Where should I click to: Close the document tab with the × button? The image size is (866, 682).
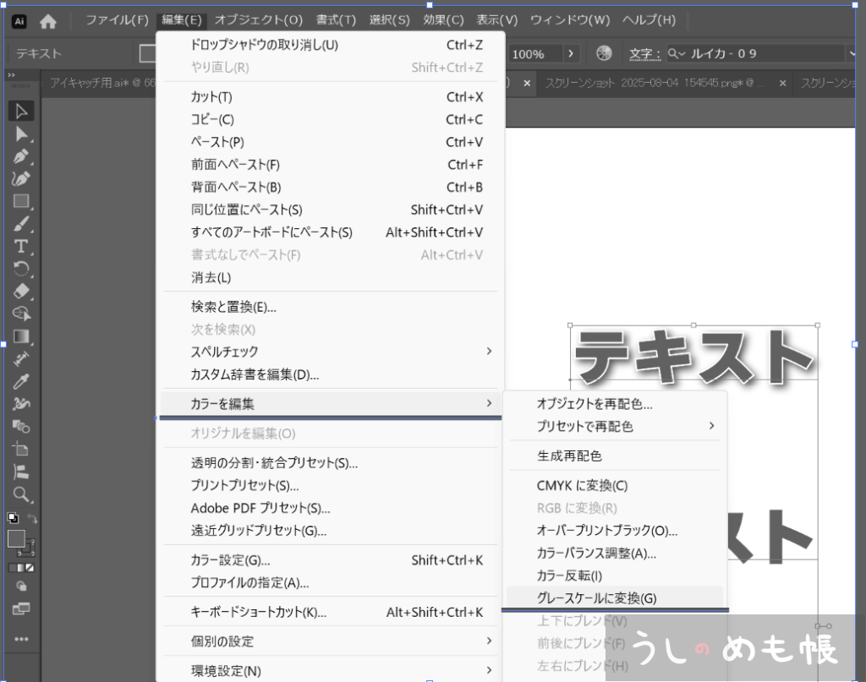coord(527,83)
